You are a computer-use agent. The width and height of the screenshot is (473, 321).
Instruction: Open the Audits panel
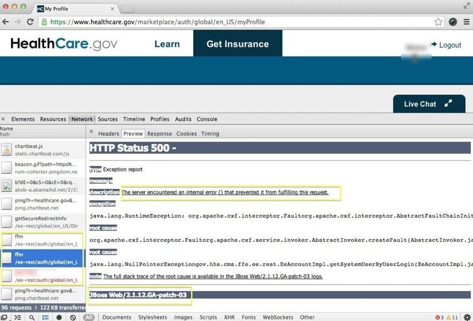(x=183, y=119)
